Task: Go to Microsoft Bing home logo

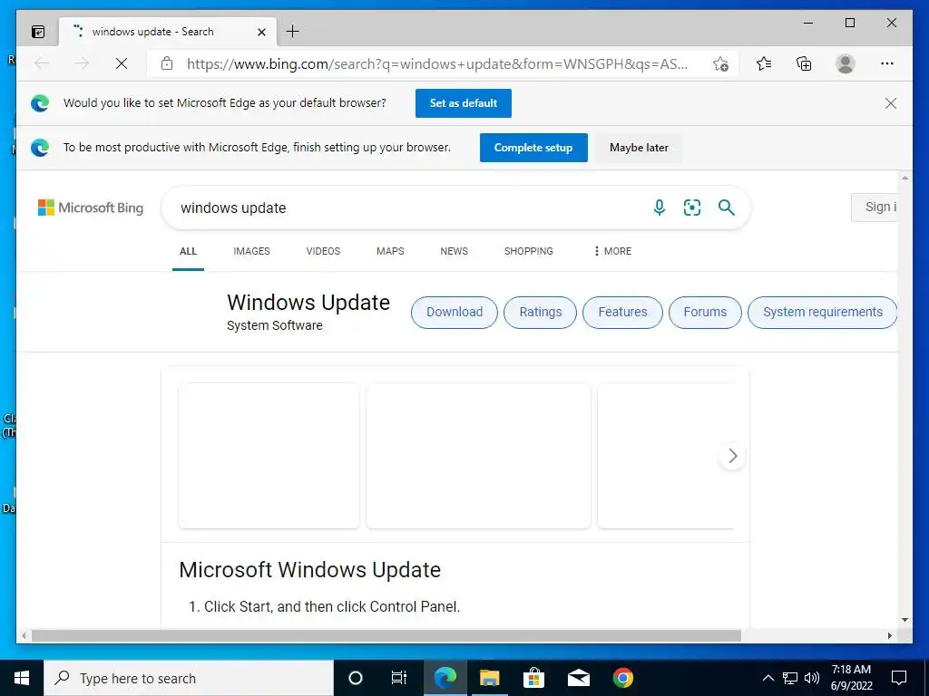Action: (x=91, y=208)
